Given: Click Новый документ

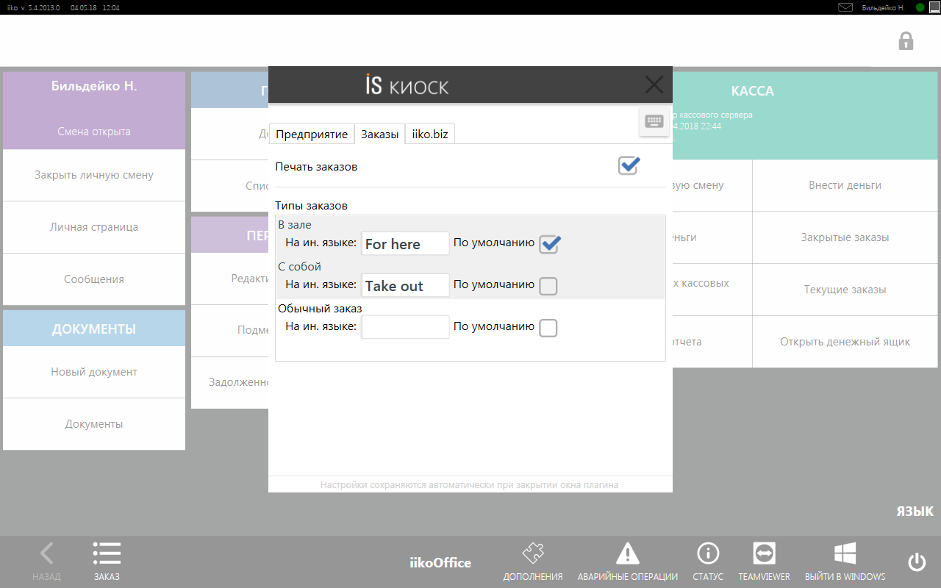Looking at the screenshot, I should [94, 372].
